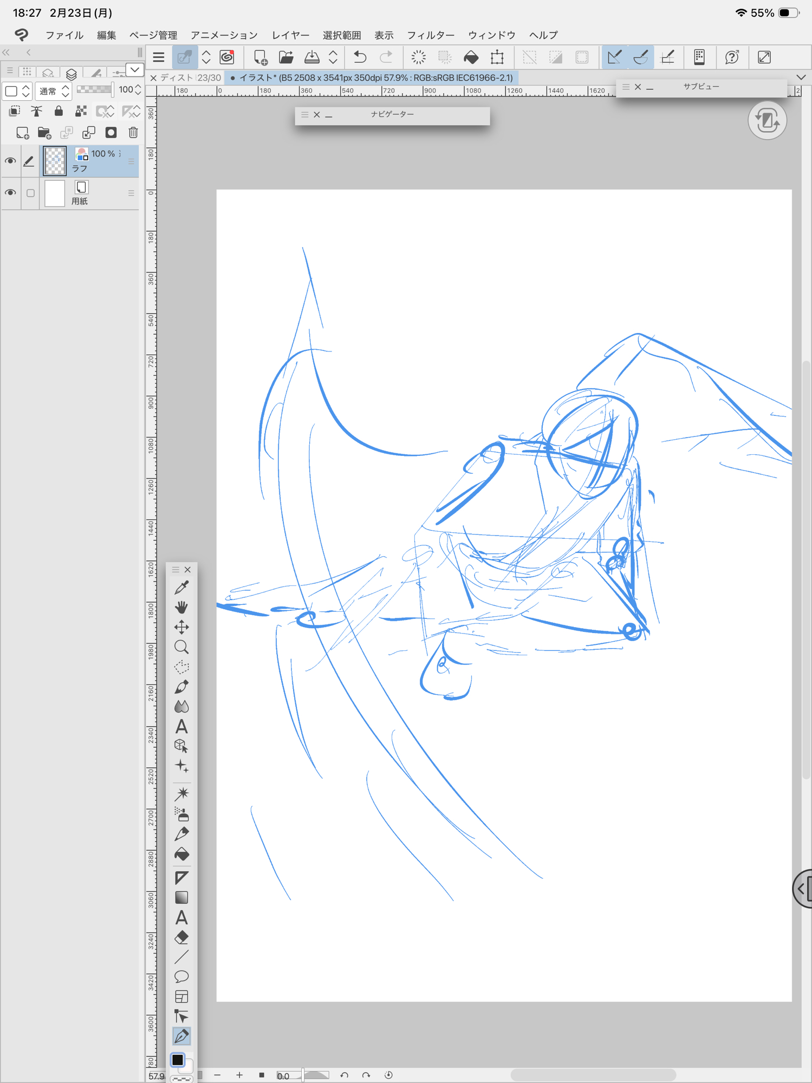Image resolution: width=812 pixels, height=1083 pixels.
Task: Open the 通常 blend mode dropdown
Action: point(53,91)
